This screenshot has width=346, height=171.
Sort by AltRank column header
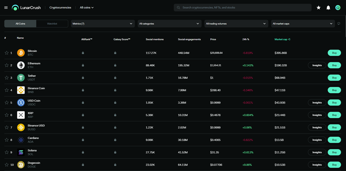pyautogui.click(x=87, y=39)
